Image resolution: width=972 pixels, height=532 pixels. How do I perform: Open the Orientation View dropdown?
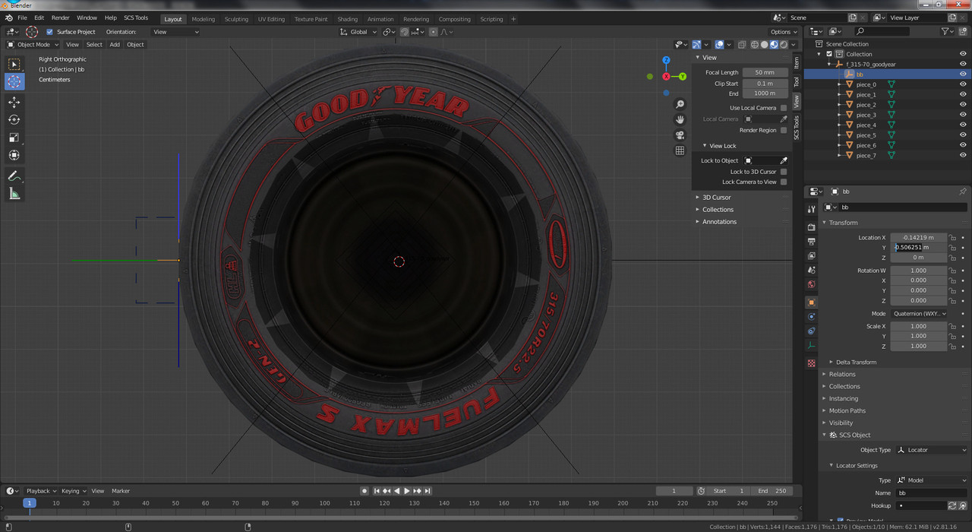[x=175, y=32]
